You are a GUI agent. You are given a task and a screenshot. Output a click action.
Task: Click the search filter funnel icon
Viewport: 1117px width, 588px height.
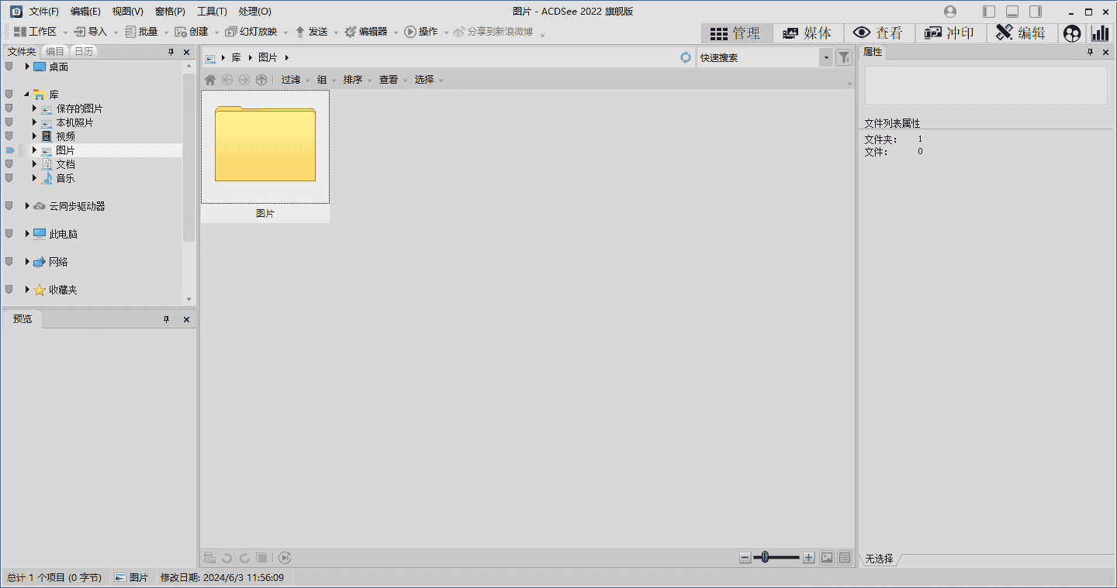coord(844,57)
